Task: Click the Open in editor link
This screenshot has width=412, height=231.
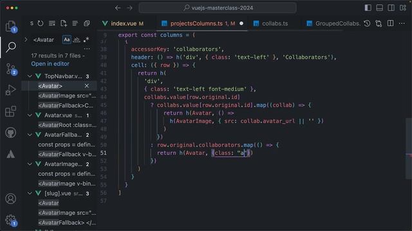Action: (x=50, y=64)
